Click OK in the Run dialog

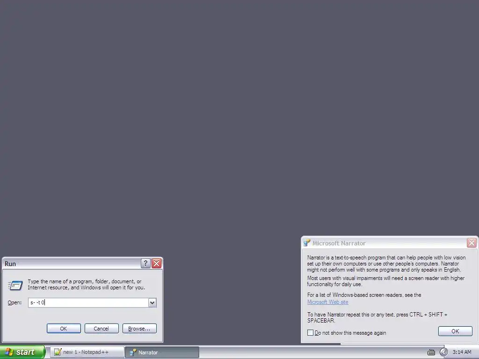(64, 329)
